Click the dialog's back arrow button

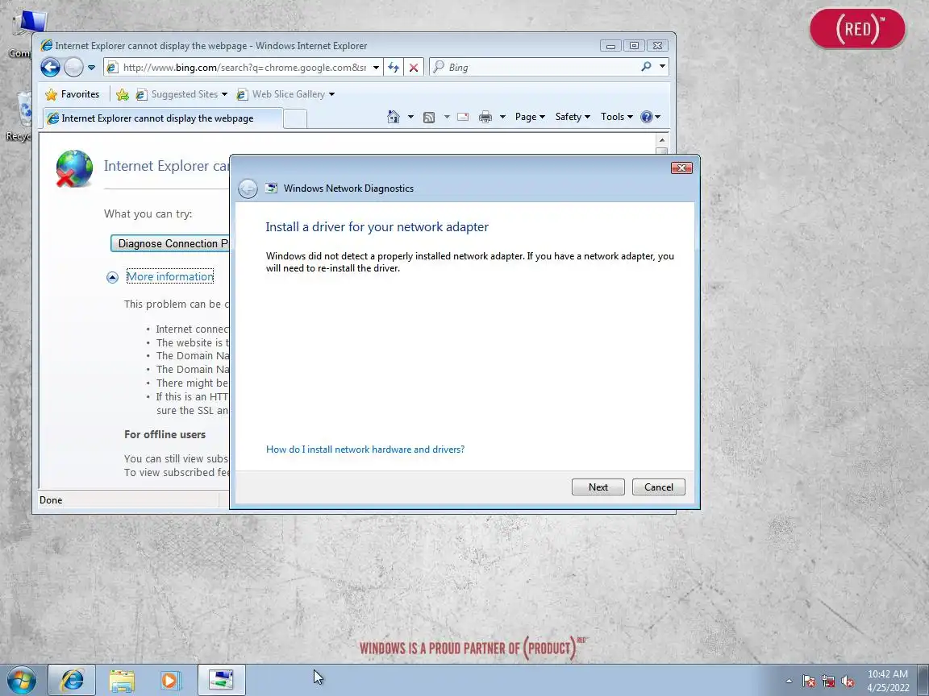coord(248,188)
